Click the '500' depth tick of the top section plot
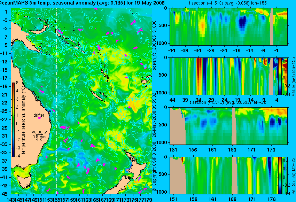 point(163,25)
